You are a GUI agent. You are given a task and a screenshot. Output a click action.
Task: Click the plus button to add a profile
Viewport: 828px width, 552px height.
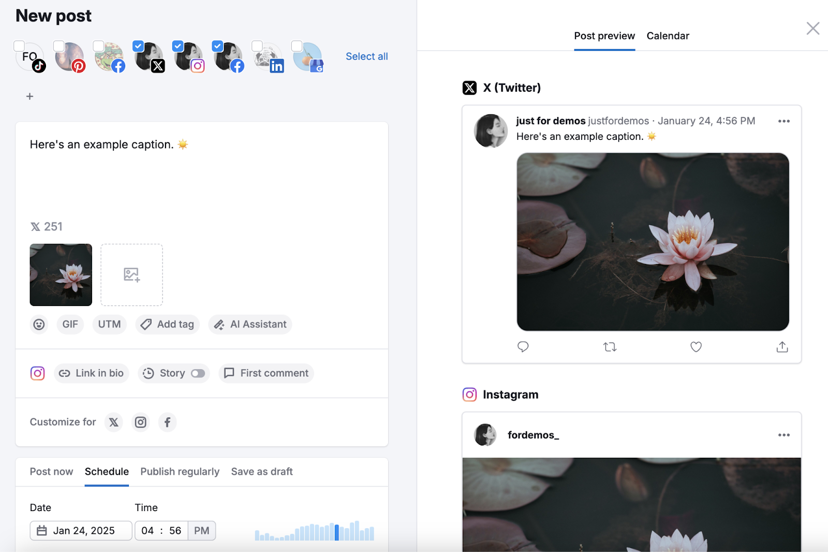[x=29, y=96]
